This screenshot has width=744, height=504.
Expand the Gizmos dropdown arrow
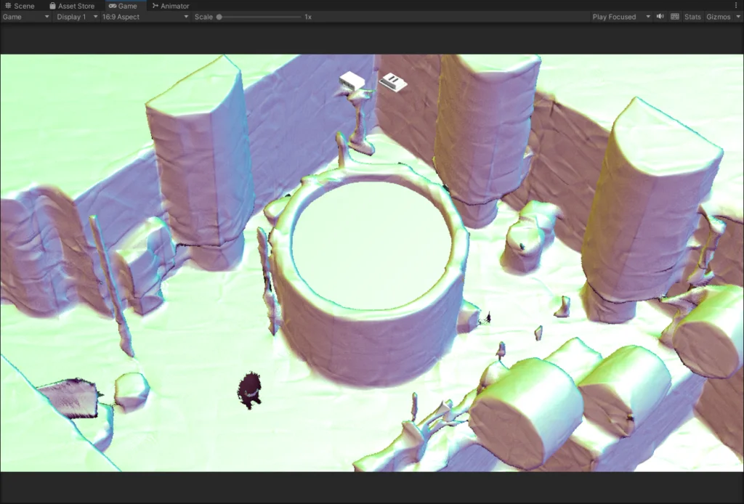coord(738,17)
